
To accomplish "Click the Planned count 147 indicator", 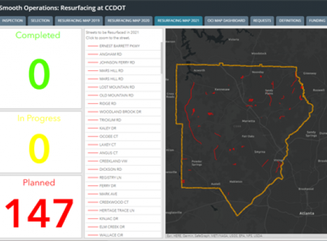I will (39, 213).
